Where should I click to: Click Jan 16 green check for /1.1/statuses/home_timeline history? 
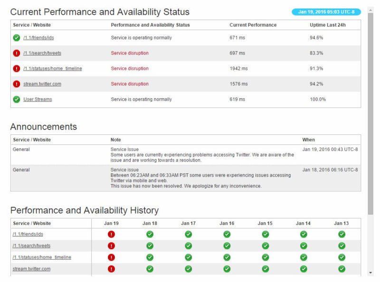pos(227,257)
